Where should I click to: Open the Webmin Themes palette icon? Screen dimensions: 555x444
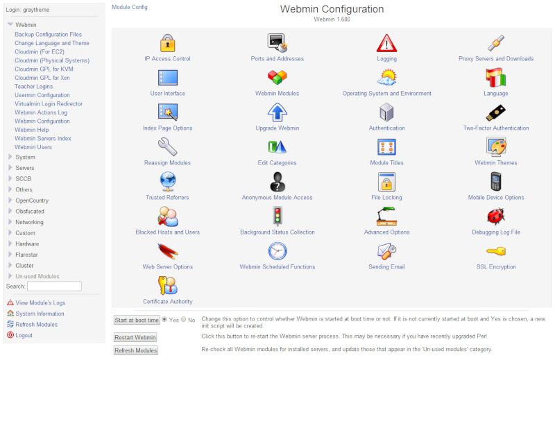point(496,147)
